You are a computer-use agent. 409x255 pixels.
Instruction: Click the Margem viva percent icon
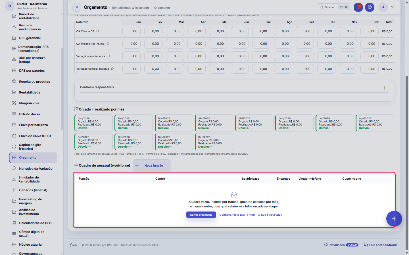click(14, 103)
